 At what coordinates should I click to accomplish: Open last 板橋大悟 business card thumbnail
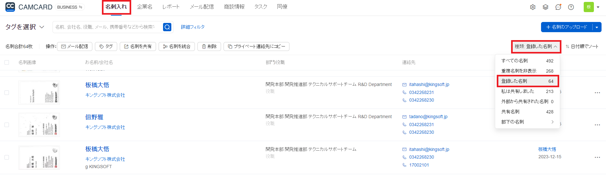coord(39,157)
